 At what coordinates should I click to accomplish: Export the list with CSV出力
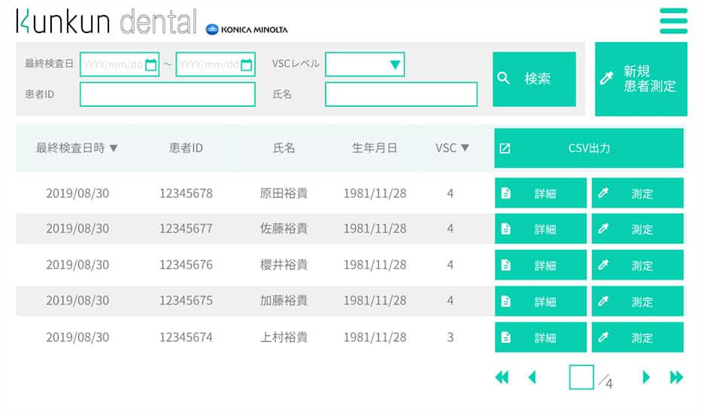point(588,148)
